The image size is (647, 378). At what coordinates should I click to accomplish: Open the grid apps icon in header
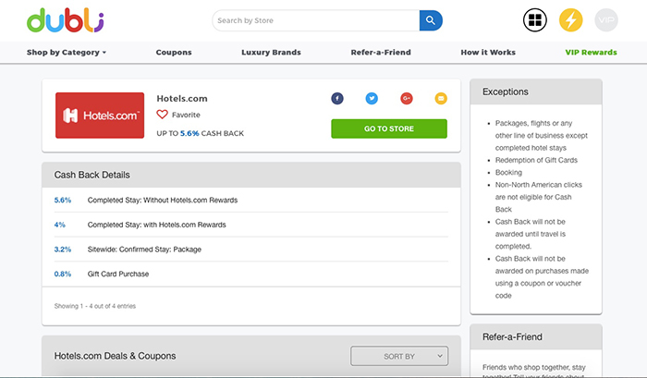(x=535, y=20)
